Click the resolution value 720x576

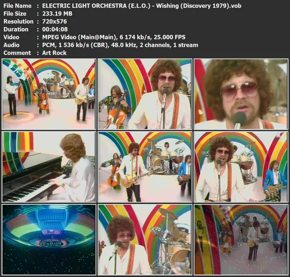54,21
